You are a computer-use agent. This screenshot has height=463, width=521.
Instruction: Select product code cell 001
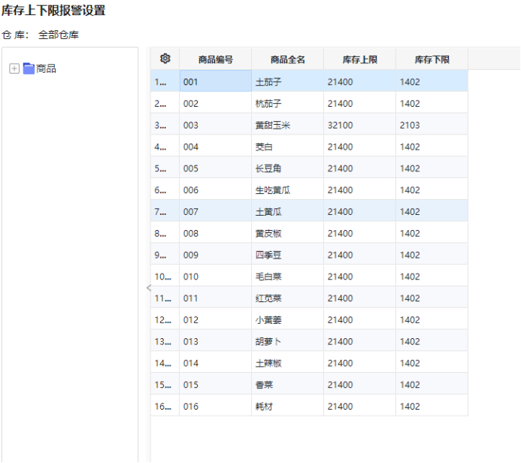click(215, 81)
